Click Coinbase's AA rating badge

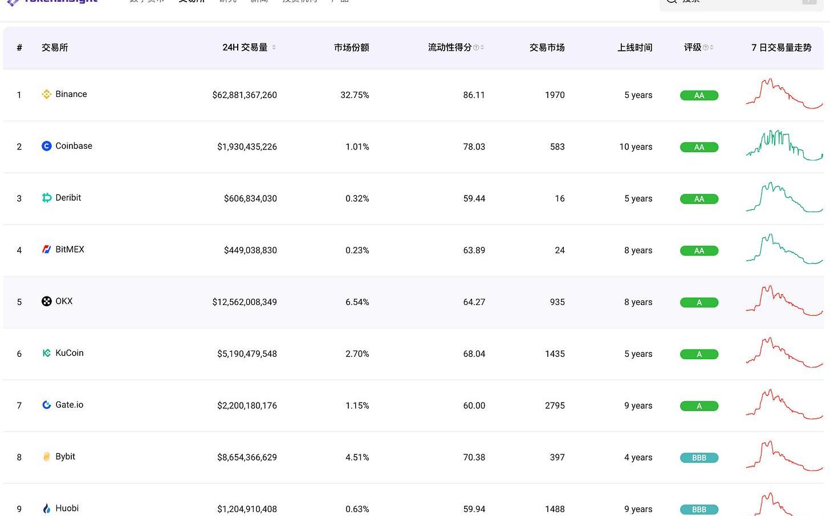click(x=699, y=147)
